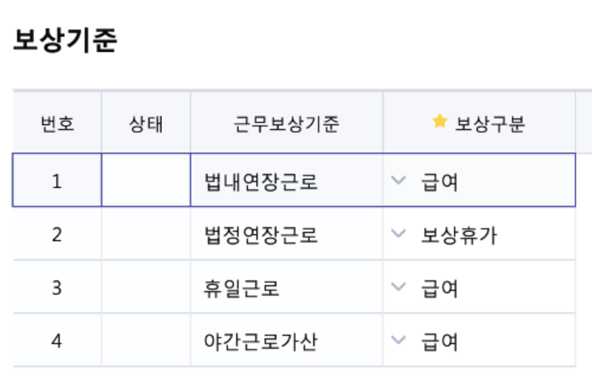Select the 휴일근로 cell
Image resolution: width=592 pixels, height=382 pixels.
point(242,289)
